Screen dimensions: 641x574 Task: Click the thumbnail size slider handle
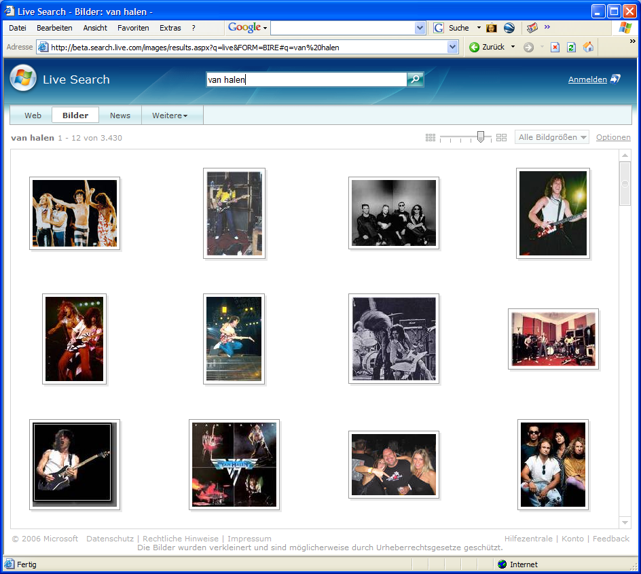(481, 137)
